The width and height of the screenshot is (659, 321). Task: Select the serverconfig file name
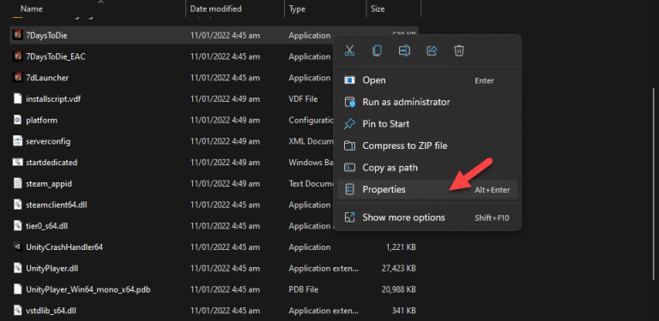click(48, 141)
